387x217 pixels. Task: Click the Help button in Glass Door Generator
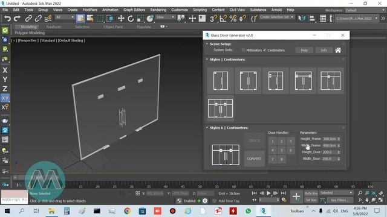click(304, 50)
